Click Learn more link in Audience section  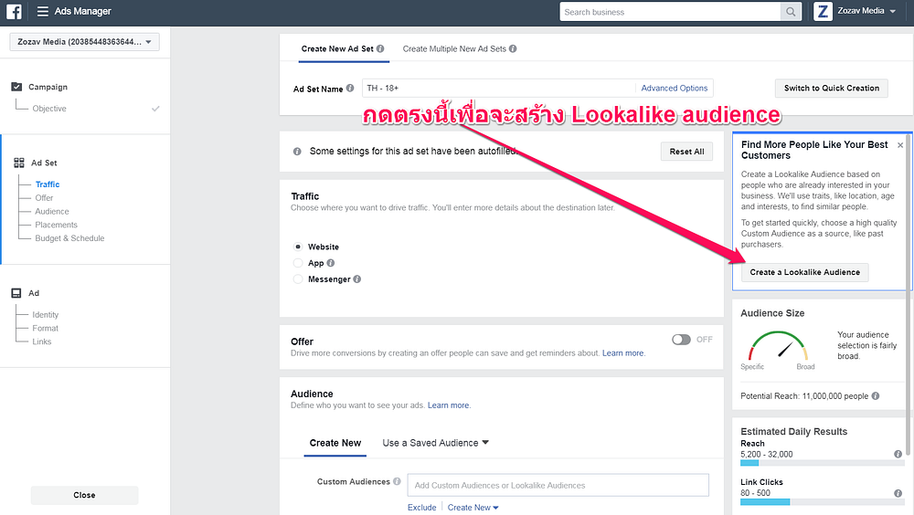448,405
